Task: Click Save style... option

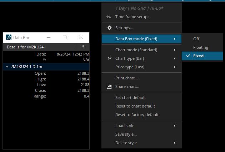Action: 126,134
